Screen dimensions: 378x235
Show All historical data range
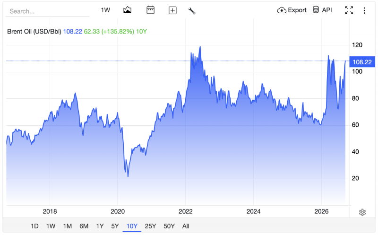(186, 226)
